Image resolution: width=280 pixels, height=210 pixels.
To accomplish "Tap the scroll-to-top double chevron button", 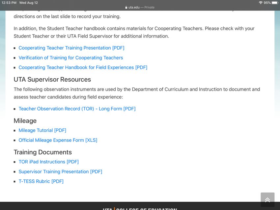I will (x=267, y=199).
